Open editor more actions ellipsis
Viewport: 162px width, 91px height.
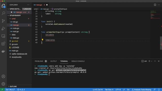click(x=159, y=5)
